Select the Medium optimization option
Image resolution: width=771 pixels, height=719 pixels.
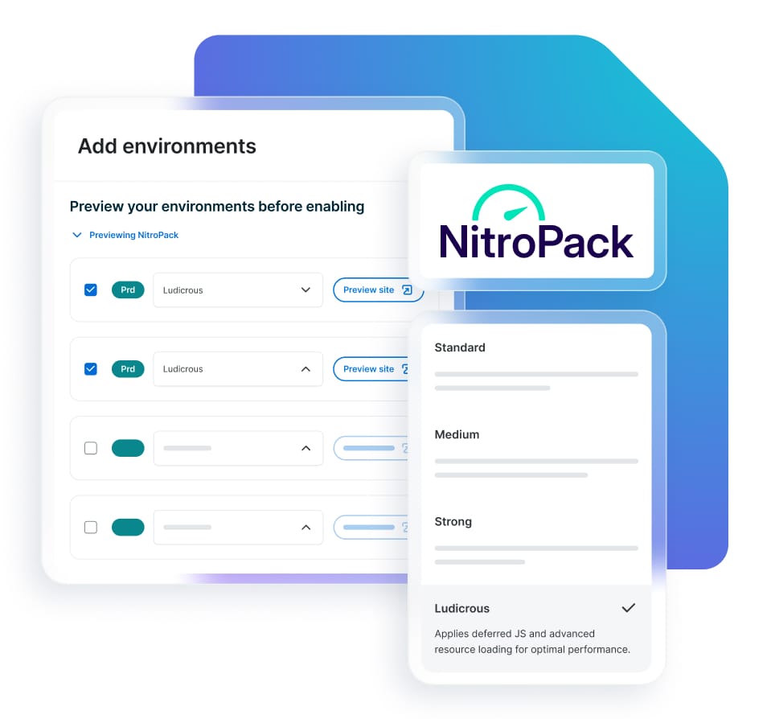pyautogui.click(x=457, y=434)
